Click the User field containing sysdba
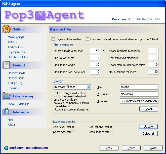The width and height of the screenshot is (166, 154). point(139,87)
